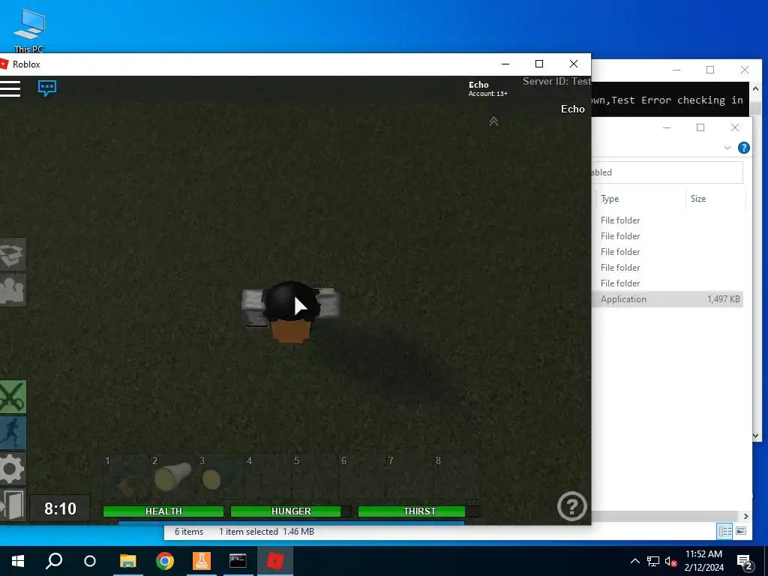Open the gear settings icon in game
768x576 pixels.
coord(13,469)
